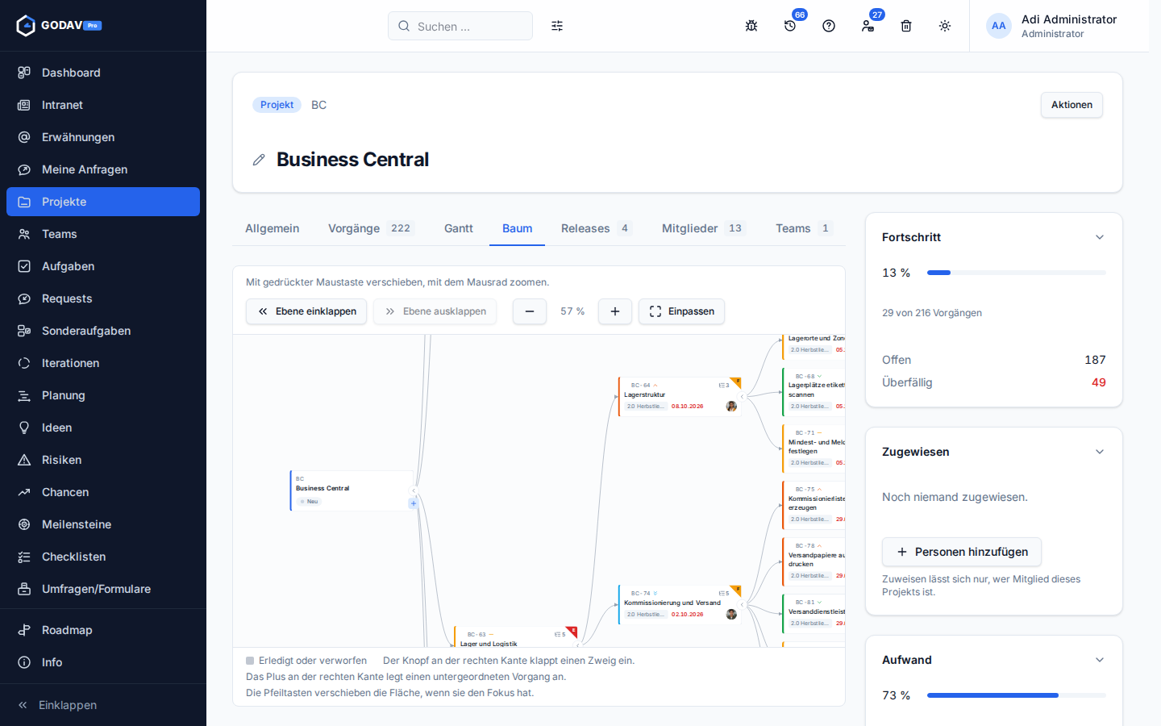Image resolution: width=1161 pixels, height=726 pixels.
Task: Click the search filter sliders icon
Action: pos(557,26)
